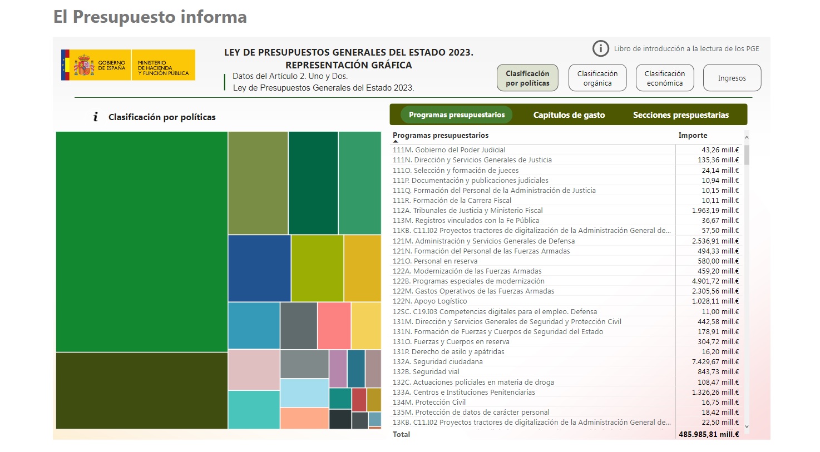Select the olive green treemap block at top

(x=258, y=183)
